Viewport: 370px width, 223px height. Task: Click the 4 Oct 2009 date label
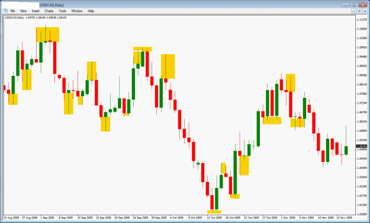point(176,218)
